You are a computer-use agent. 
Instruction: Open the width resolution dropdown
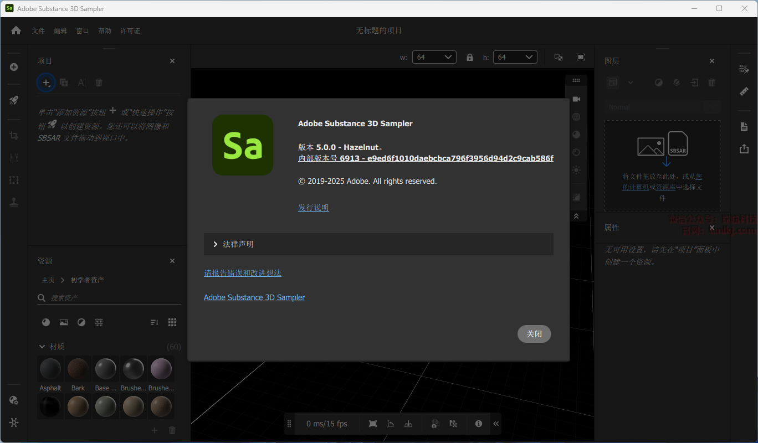pyautogui.click(x=434, y=57)
